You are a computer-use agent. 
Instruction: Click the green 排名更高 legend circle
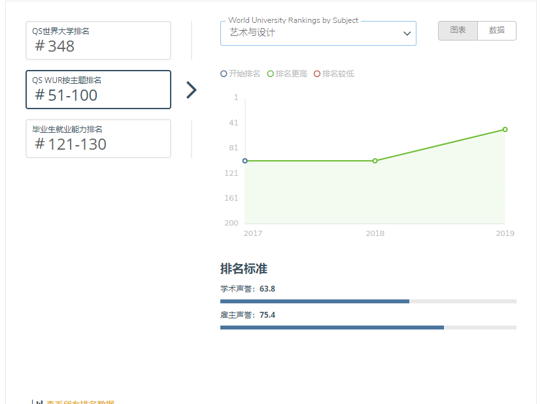pyautogui.click(x=271, y=74)
